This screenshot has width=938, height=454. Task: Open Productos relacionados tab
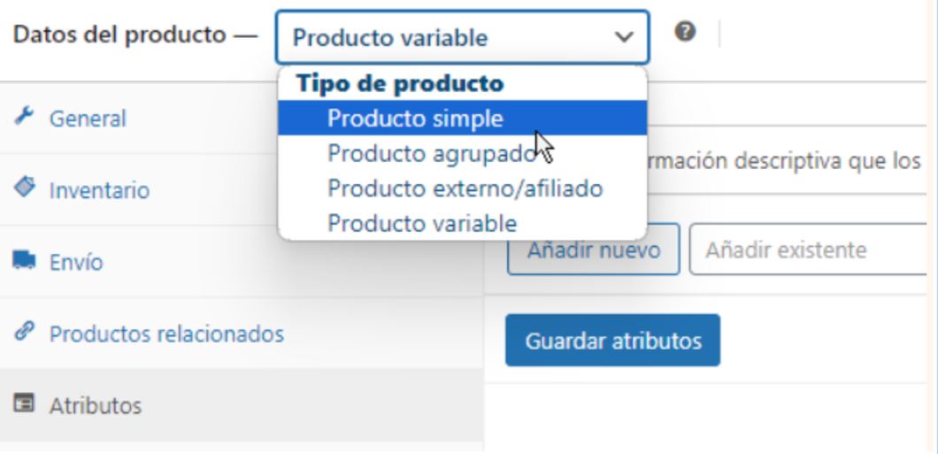166,335
